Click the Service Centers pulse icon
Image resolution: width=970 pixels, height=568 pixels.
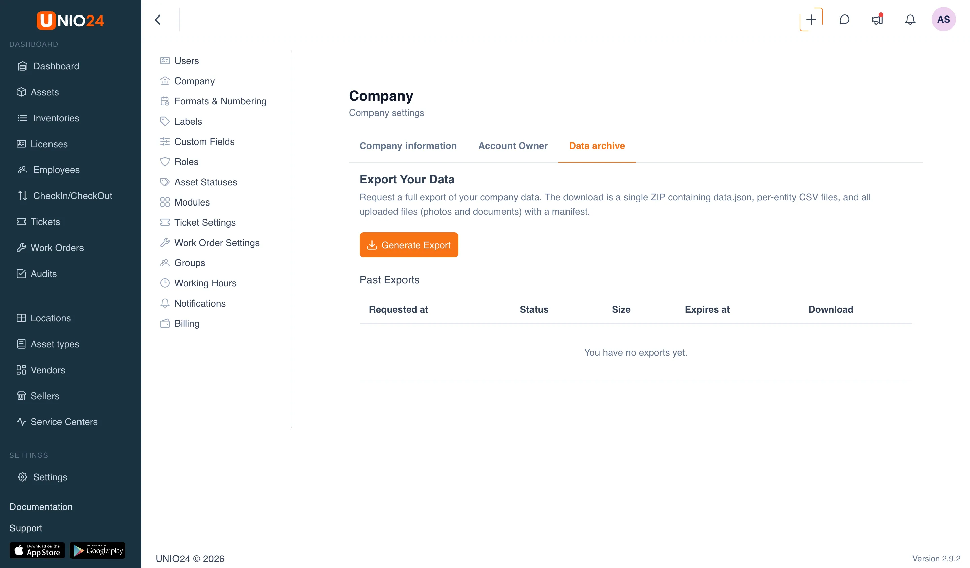(x=21, y=422)
